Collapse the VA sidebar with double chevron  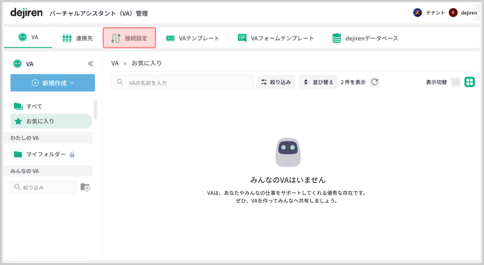(91, 64)
